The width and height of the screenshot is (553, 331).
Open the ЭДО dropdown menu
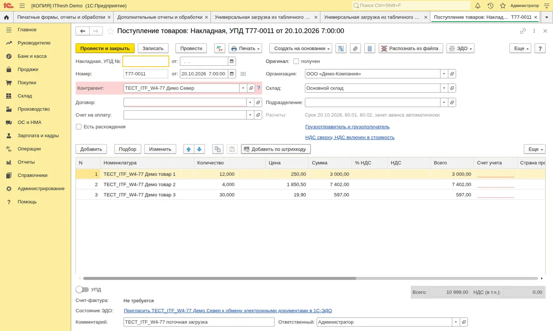460,48
